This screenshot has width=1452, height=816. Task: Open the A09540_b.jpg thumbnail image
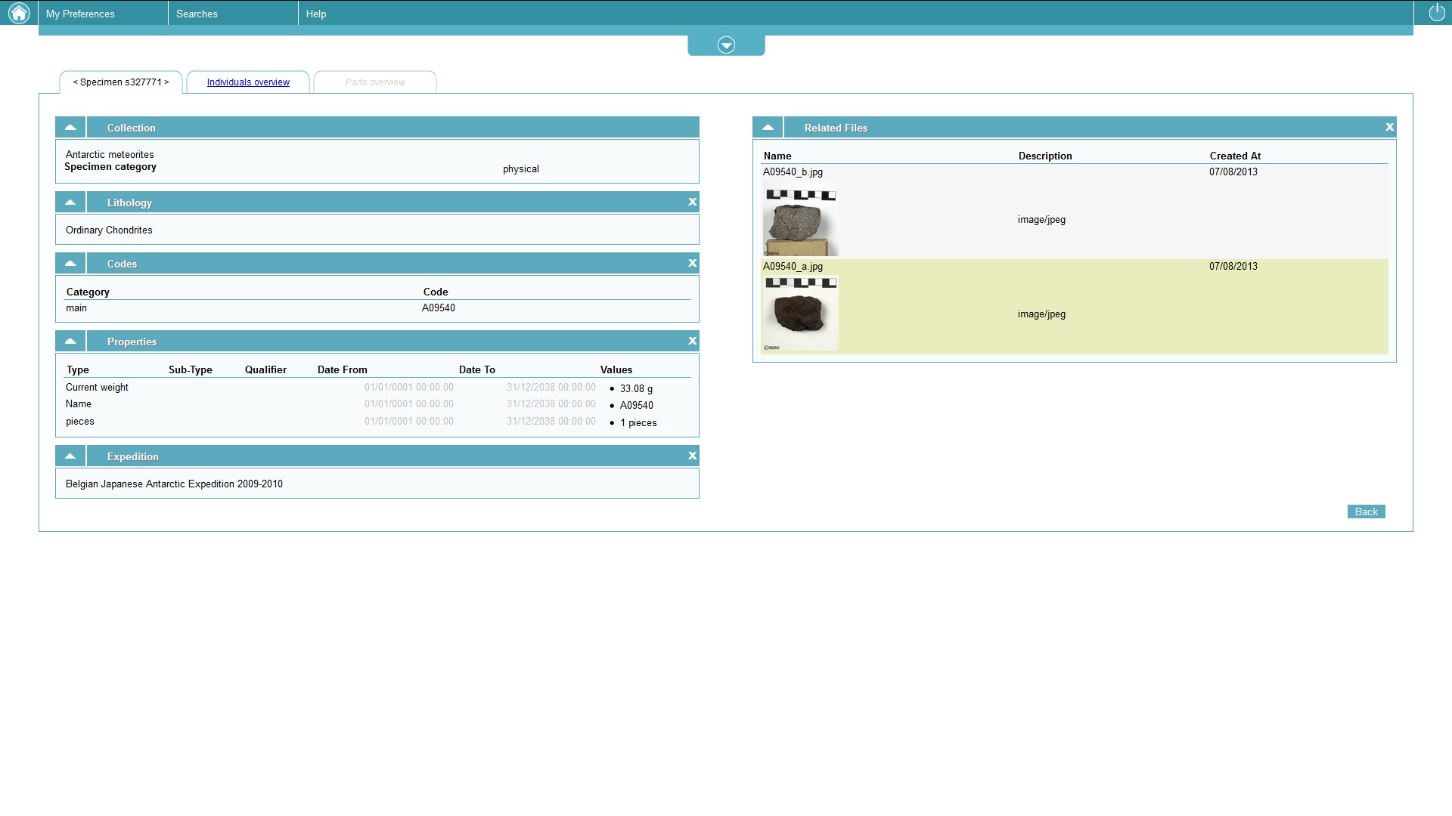(800, 221)
